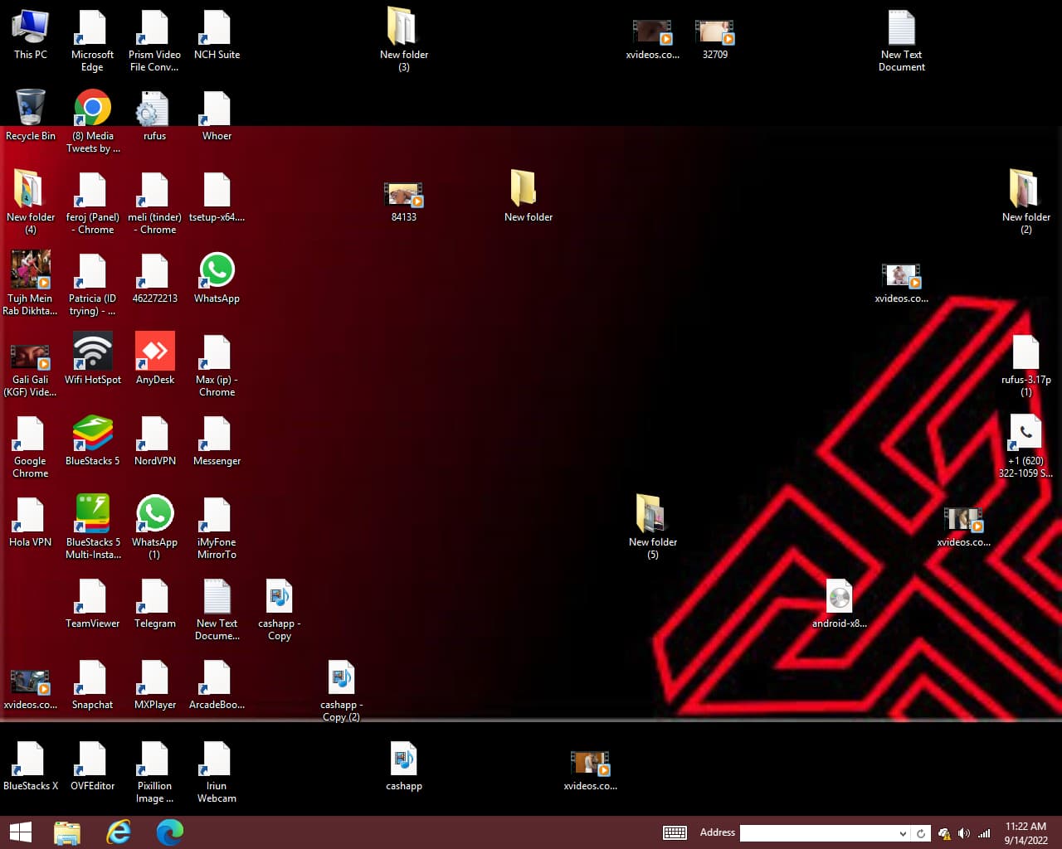Select the New folder (5) icon
1062x849 pixels.
[653, 528]
